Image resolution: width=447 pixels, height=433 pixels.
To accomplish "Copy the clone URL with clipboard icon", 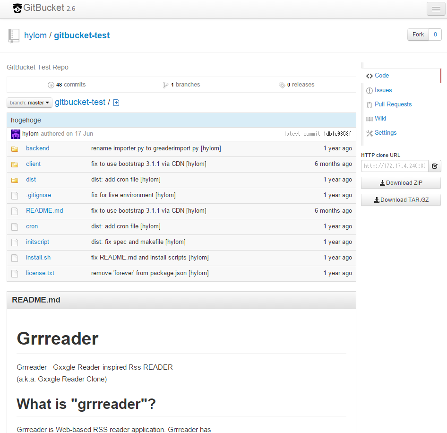I will (x=434, y=166).
